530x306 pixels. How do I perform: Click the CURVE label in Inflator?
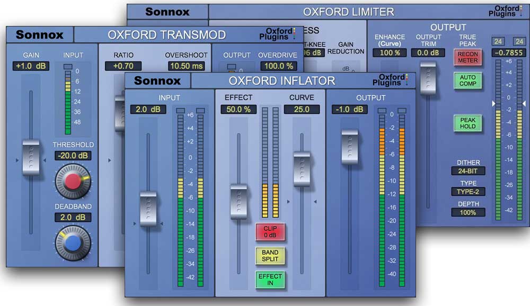(302, 97)
